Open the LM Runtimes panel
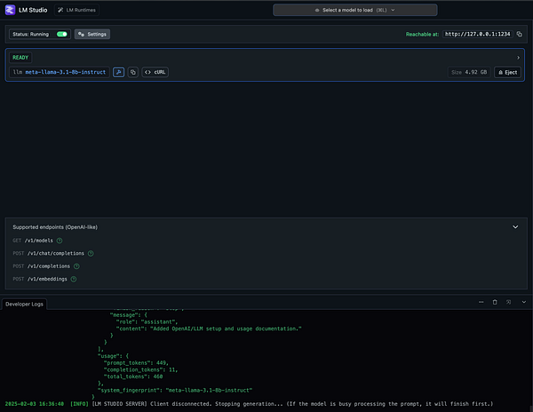The image size is (533, 412). tap(76, 10)
